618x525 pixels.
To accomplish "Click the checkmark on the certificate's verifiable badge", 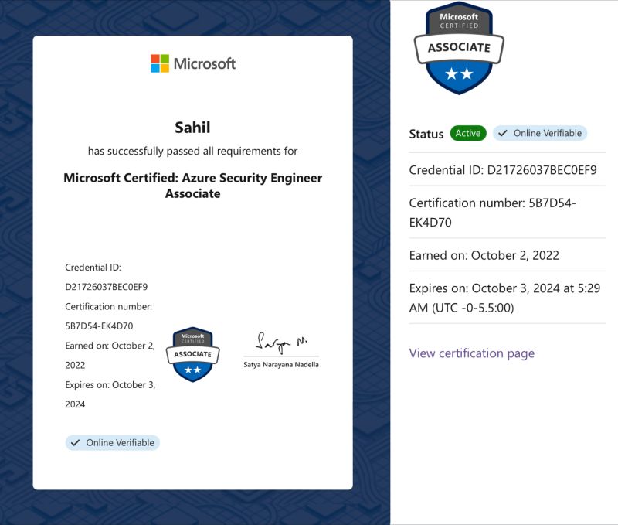I will [x=75, y=442].
